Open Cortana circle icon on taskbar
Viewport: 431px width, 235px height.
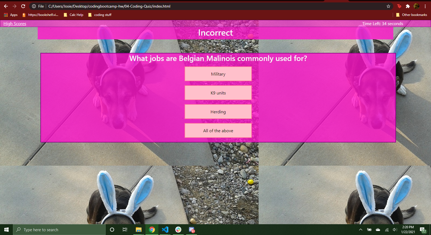click(x=112, y=230)
